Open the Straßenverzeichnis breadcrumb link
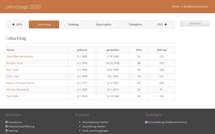The width and height of the screenshot is (215, 134). point(196,6)
